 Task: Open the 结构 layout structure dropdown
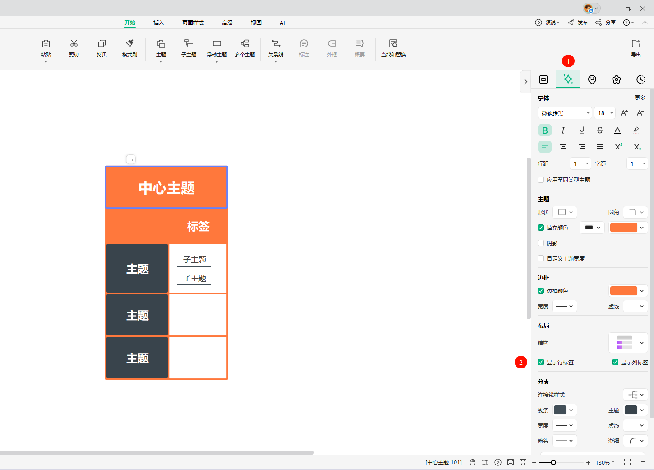[x=628, y=343]
